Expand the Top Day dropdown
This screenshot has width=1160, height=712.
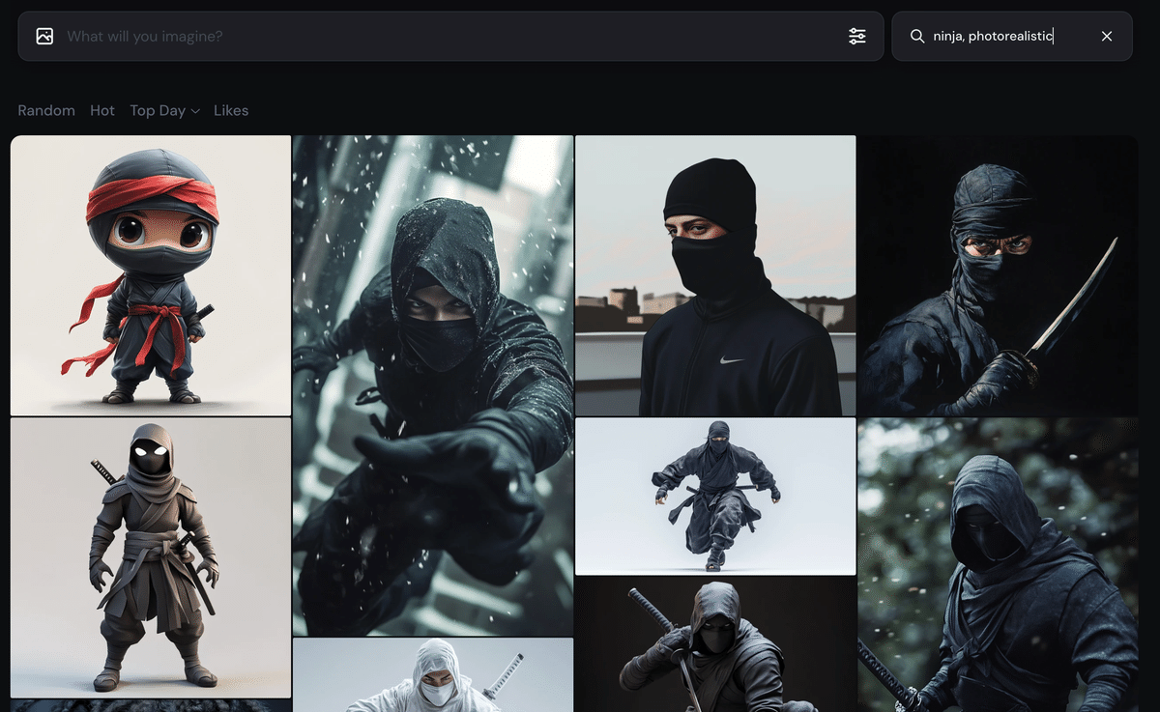point(164,110)
